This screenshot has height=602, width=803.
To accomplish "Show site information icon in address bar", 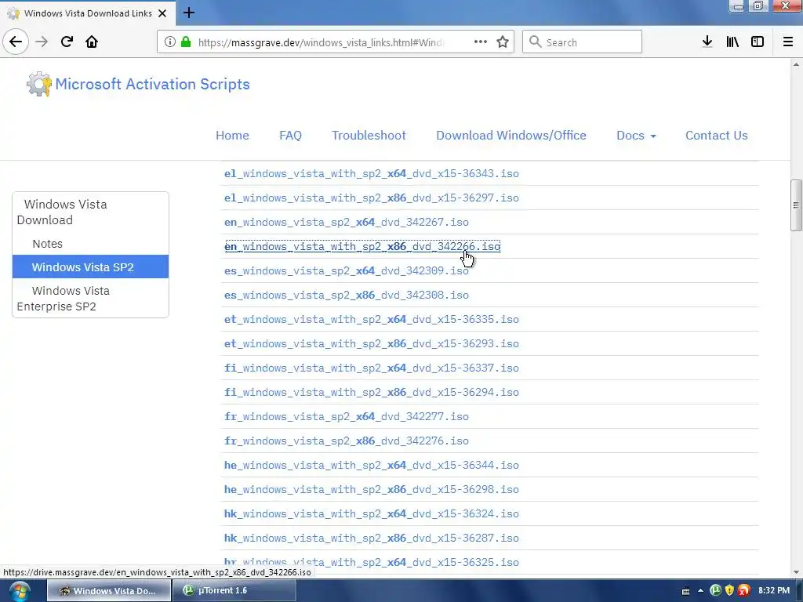I will tap(170, 42).
